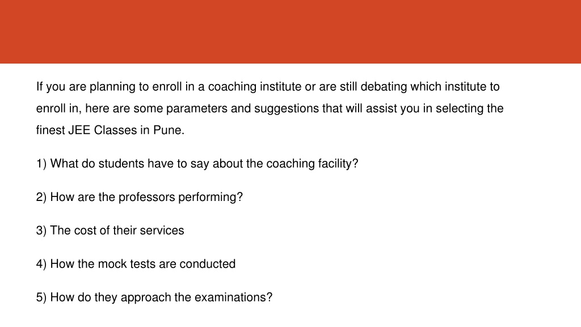Screen dimensions: 581x327
Task: Select item 5 about approaching the examinations
Action: (x=154, y=297)
